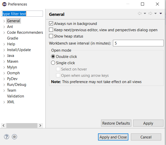This screenshot has width=166, height=145.
Task: Click the back navigation arrow icon
Action: (x=139, y=14)
